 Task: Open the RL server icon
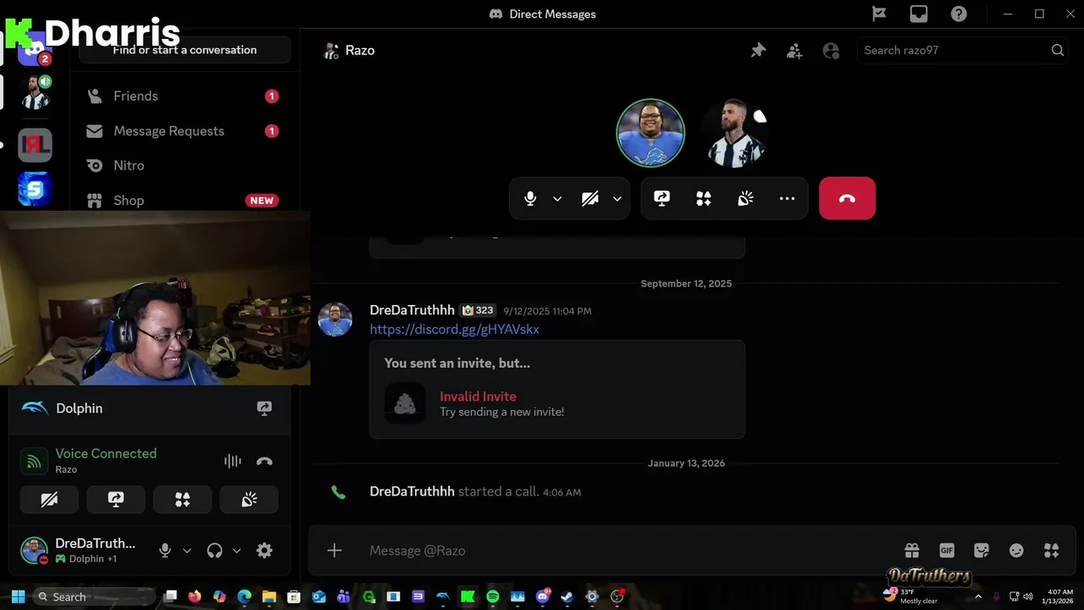point(35,145)
